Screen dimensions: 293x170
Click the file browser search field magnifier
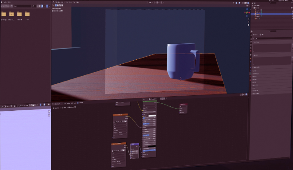34,6
